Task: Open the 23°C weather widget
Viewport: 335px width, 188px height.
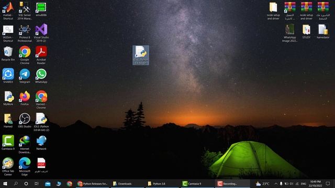Action: [x=263, y=183]
